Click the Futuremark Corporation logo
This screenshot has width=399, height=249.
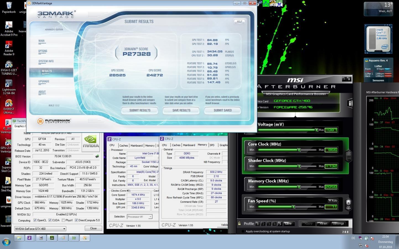(54, 121)
